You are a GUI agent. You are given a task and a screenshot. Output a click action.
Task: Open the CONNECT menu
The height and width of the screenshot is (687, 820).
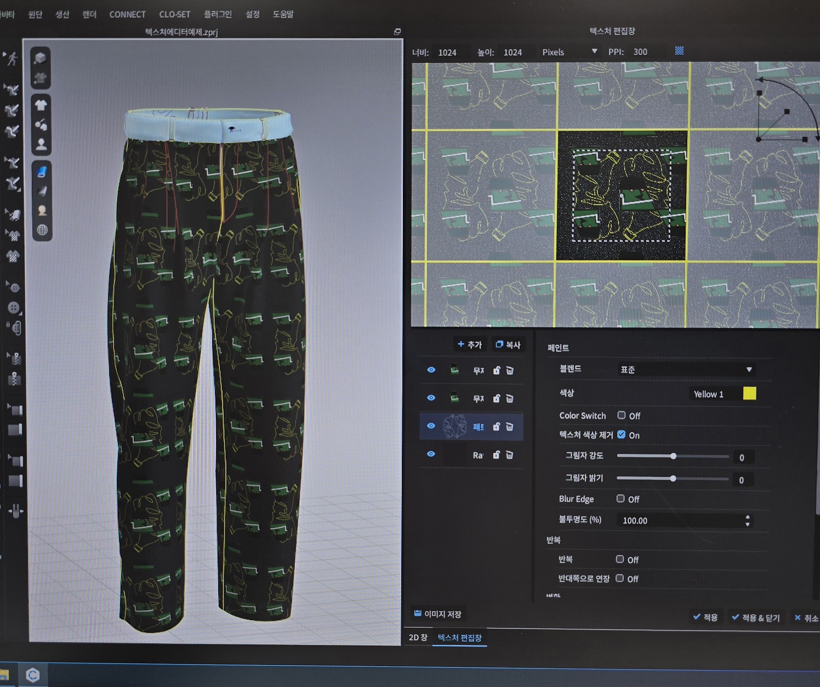coord(127,14)
